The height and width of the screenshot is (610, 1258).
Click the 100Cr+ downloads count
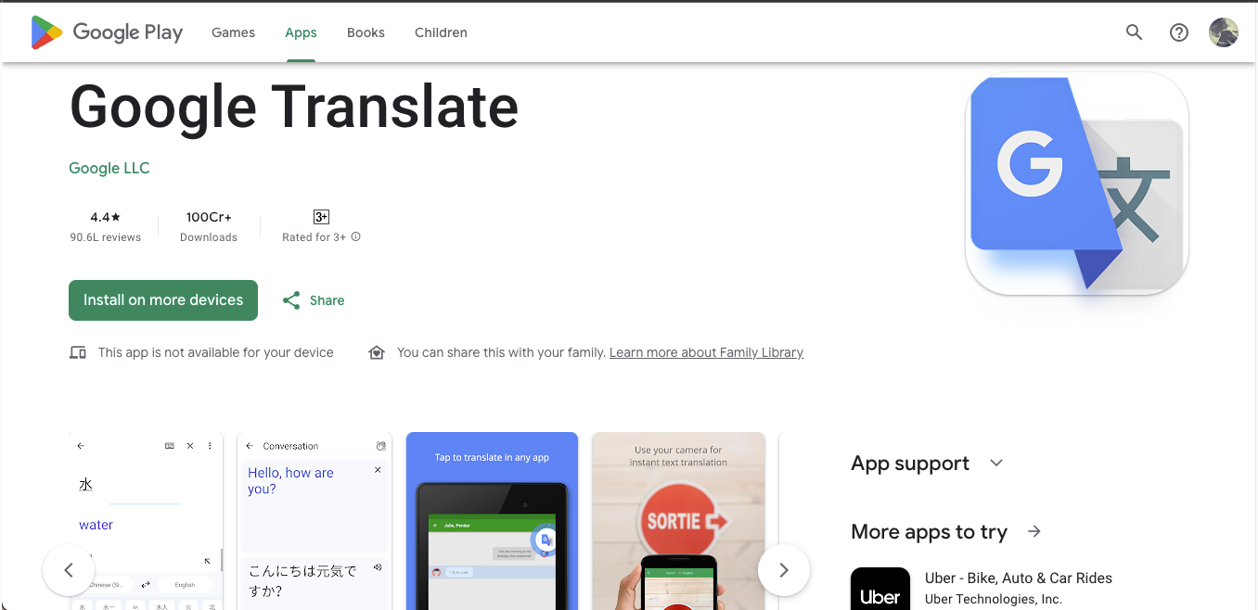[x=209, y=218]
